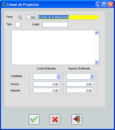Select the Averia de la Maquinaria description field
Viewport: 115px width, 130px height.
[x=68, y=17]
